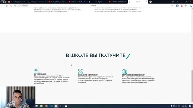Open File Explorer from the taskbar

[41, 106]
